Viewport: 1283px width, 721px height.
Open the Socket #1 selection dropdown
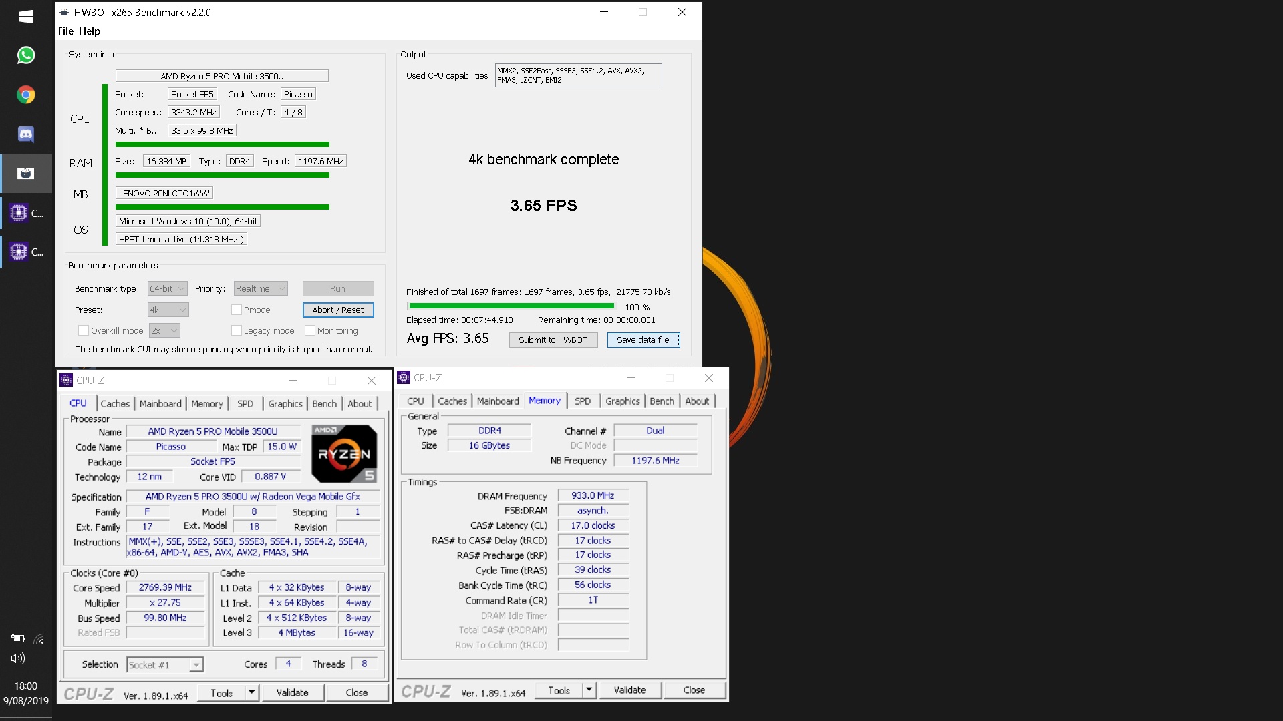pos(164,664)
